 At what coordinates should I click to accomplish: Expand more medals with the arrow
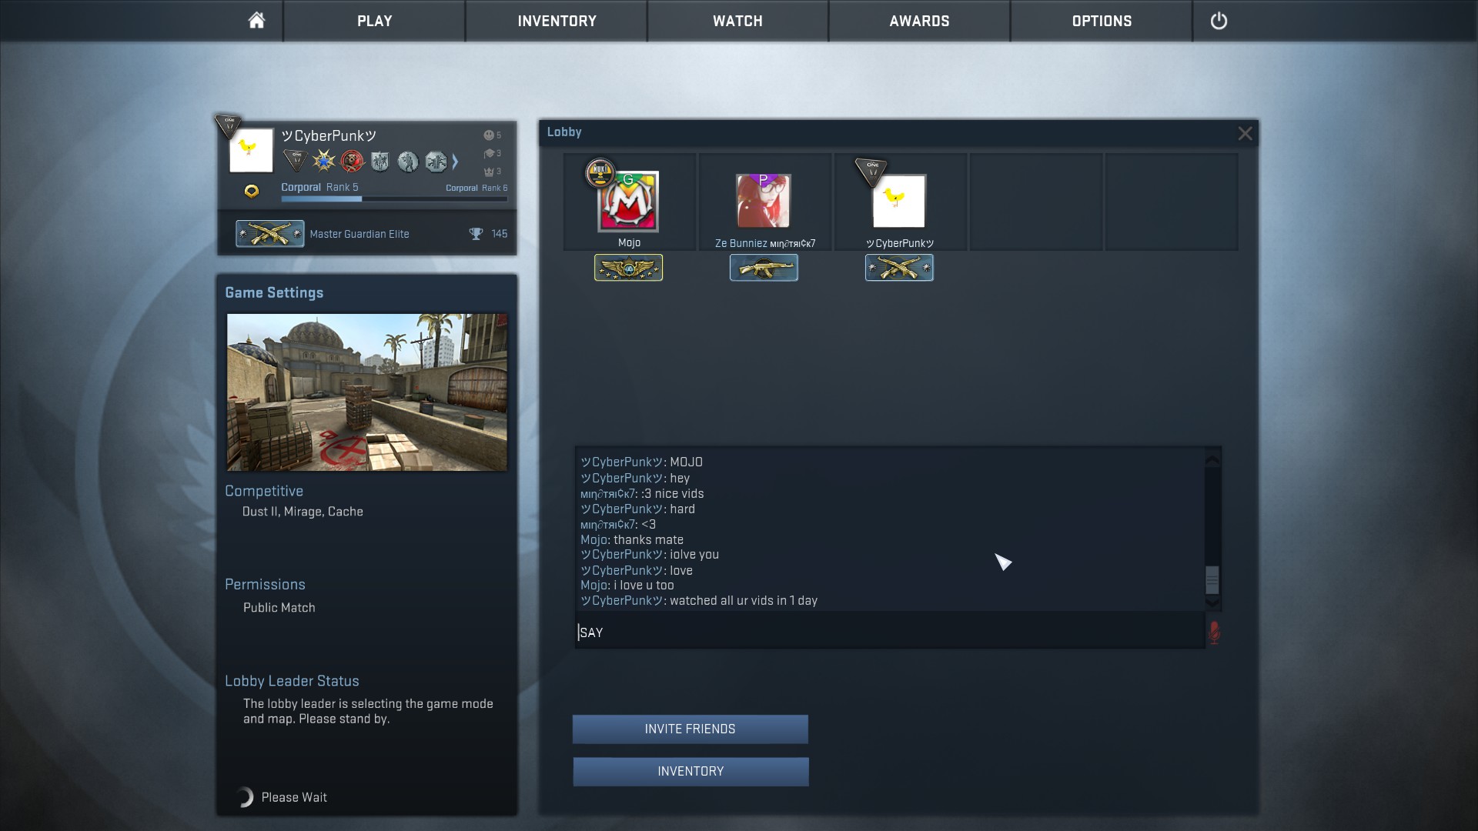456,161
